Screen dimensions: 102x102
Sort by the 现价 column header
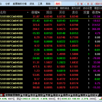click(x=49, y=12)
